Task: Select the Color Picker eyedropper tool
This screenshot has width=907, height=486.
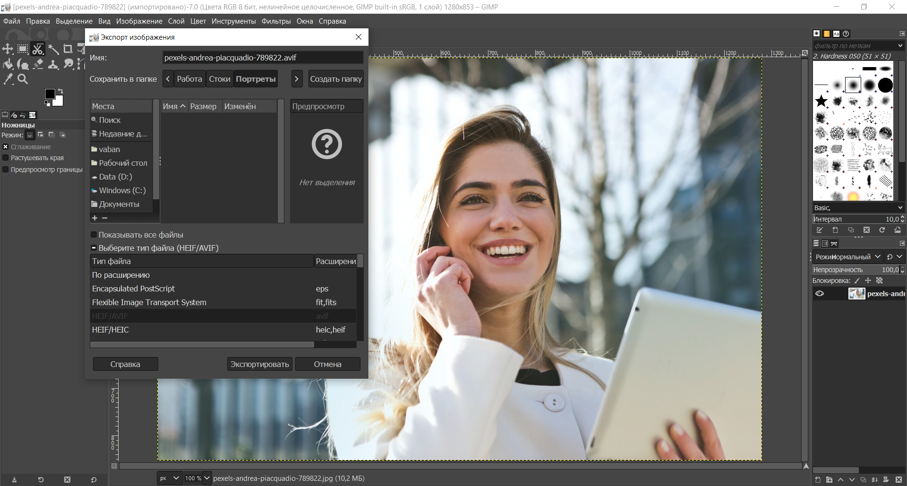Action: tap(8, 79)
